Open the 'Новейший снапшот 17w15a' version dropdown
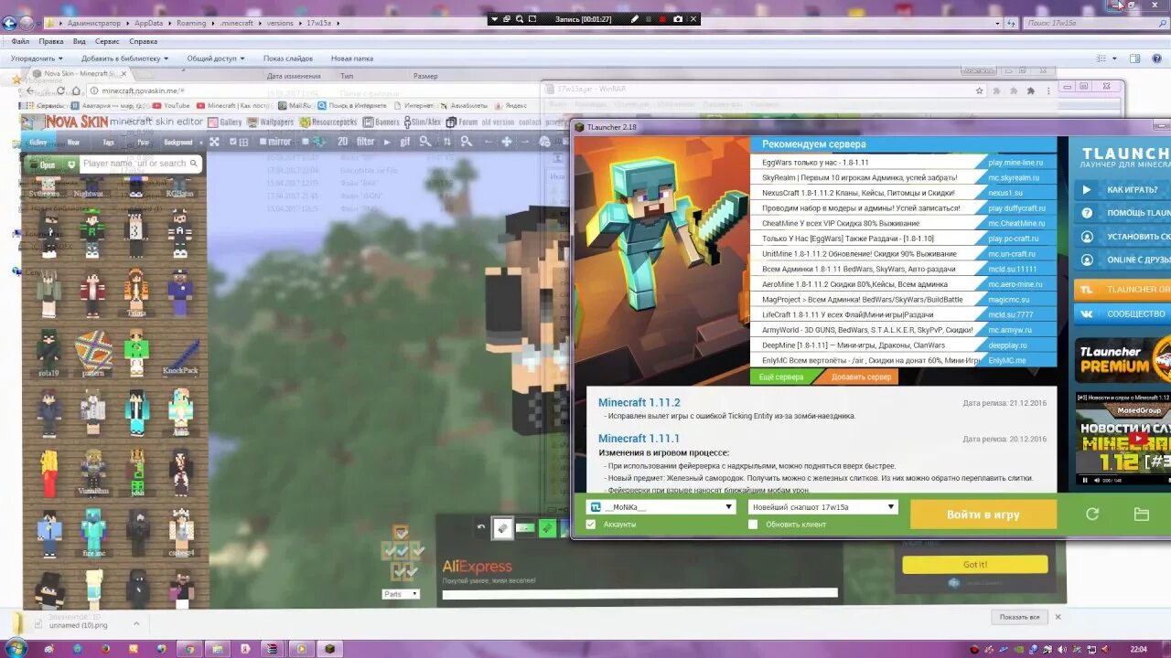The image size is (1171, 658). point(822,507)
